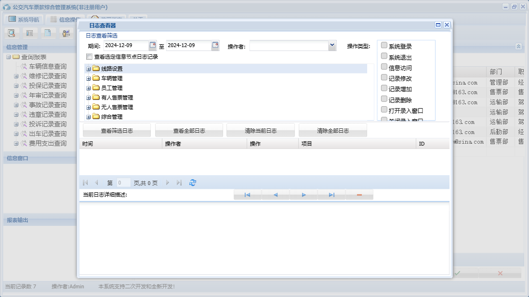Click the 清除当前日志 button
Viewport: 529px width, 297px height.
pyautogui.click(x=261, y=131)
